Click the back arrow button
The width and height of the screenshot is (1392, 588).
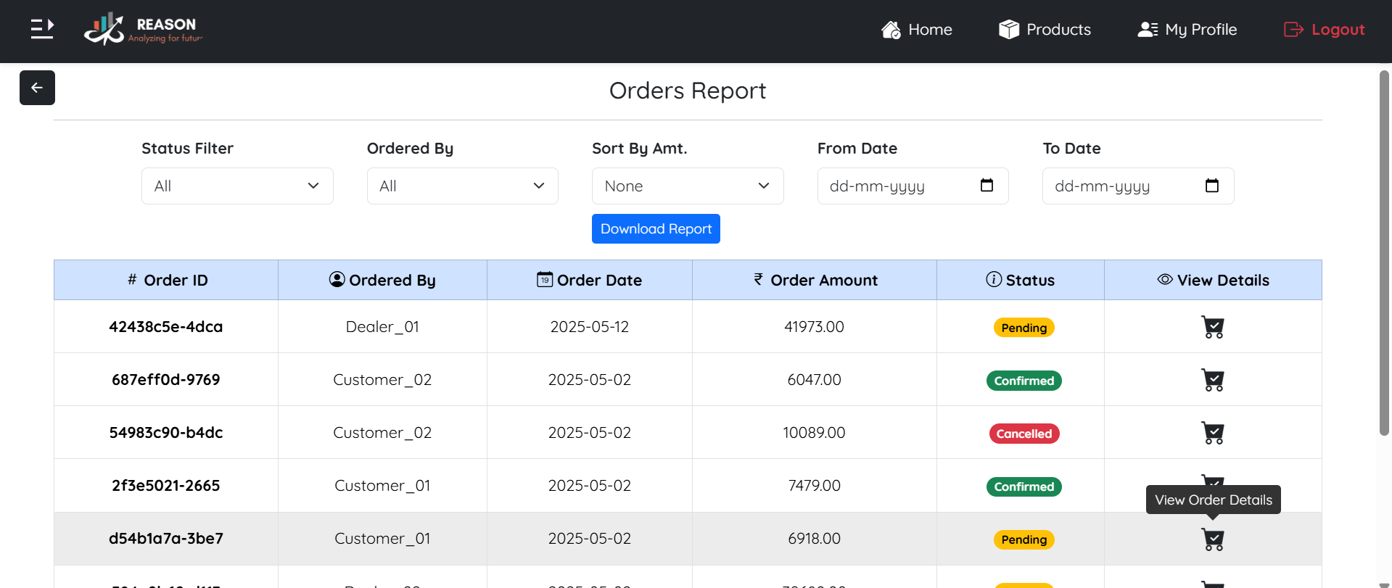(x=37, y=88)
